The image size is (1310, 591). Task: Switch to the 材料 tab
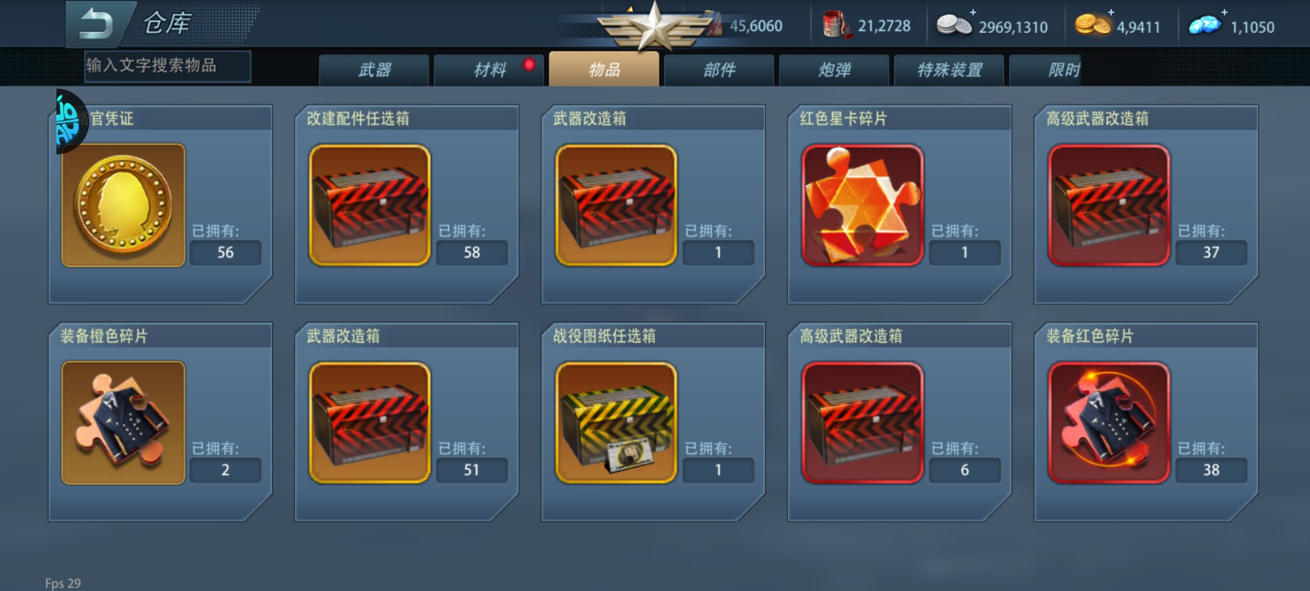coord(490,70)
